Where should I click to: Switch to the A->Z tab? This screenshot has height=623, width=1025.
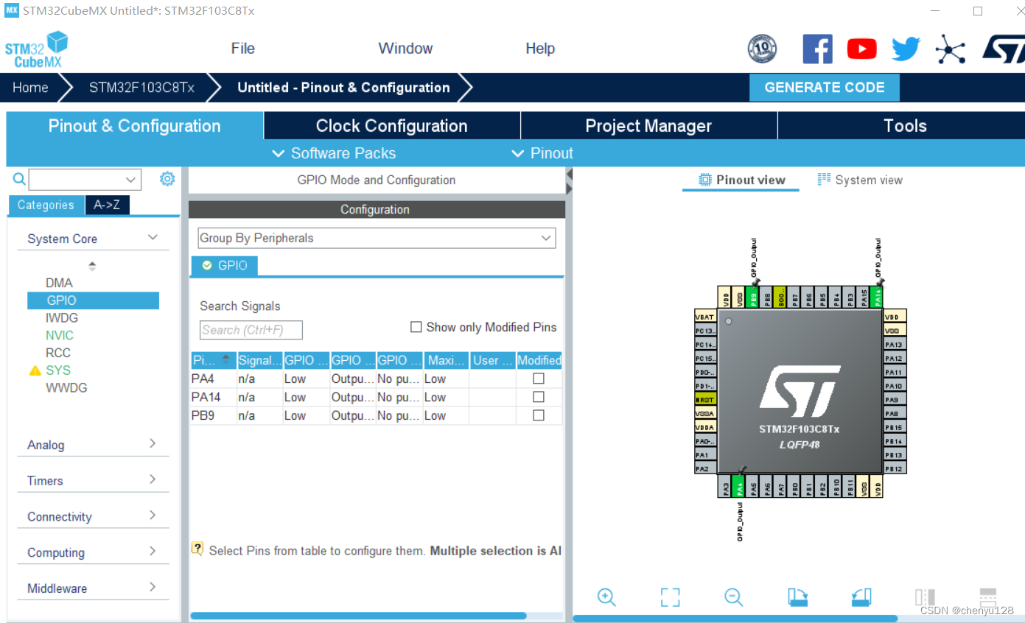coord(107,205)
